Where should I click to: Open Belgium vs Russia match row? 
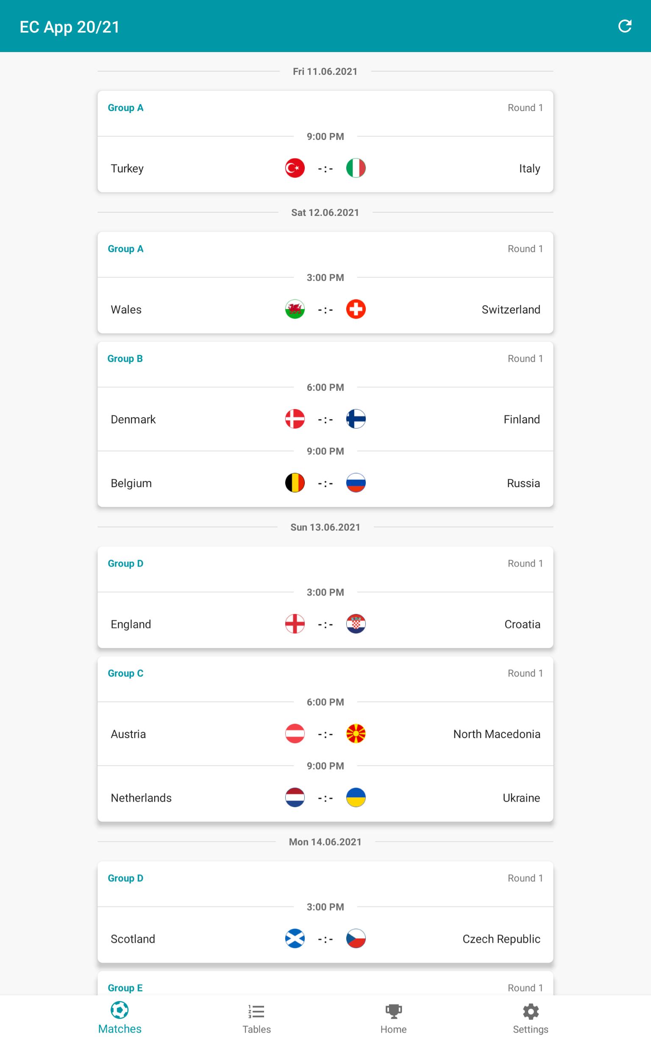325,483
